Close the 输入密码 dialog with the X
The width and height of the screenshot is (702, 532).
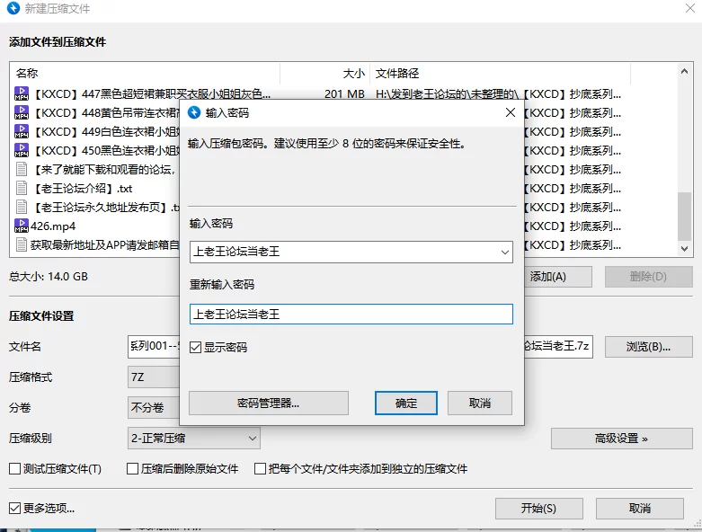tap(511, 112)
